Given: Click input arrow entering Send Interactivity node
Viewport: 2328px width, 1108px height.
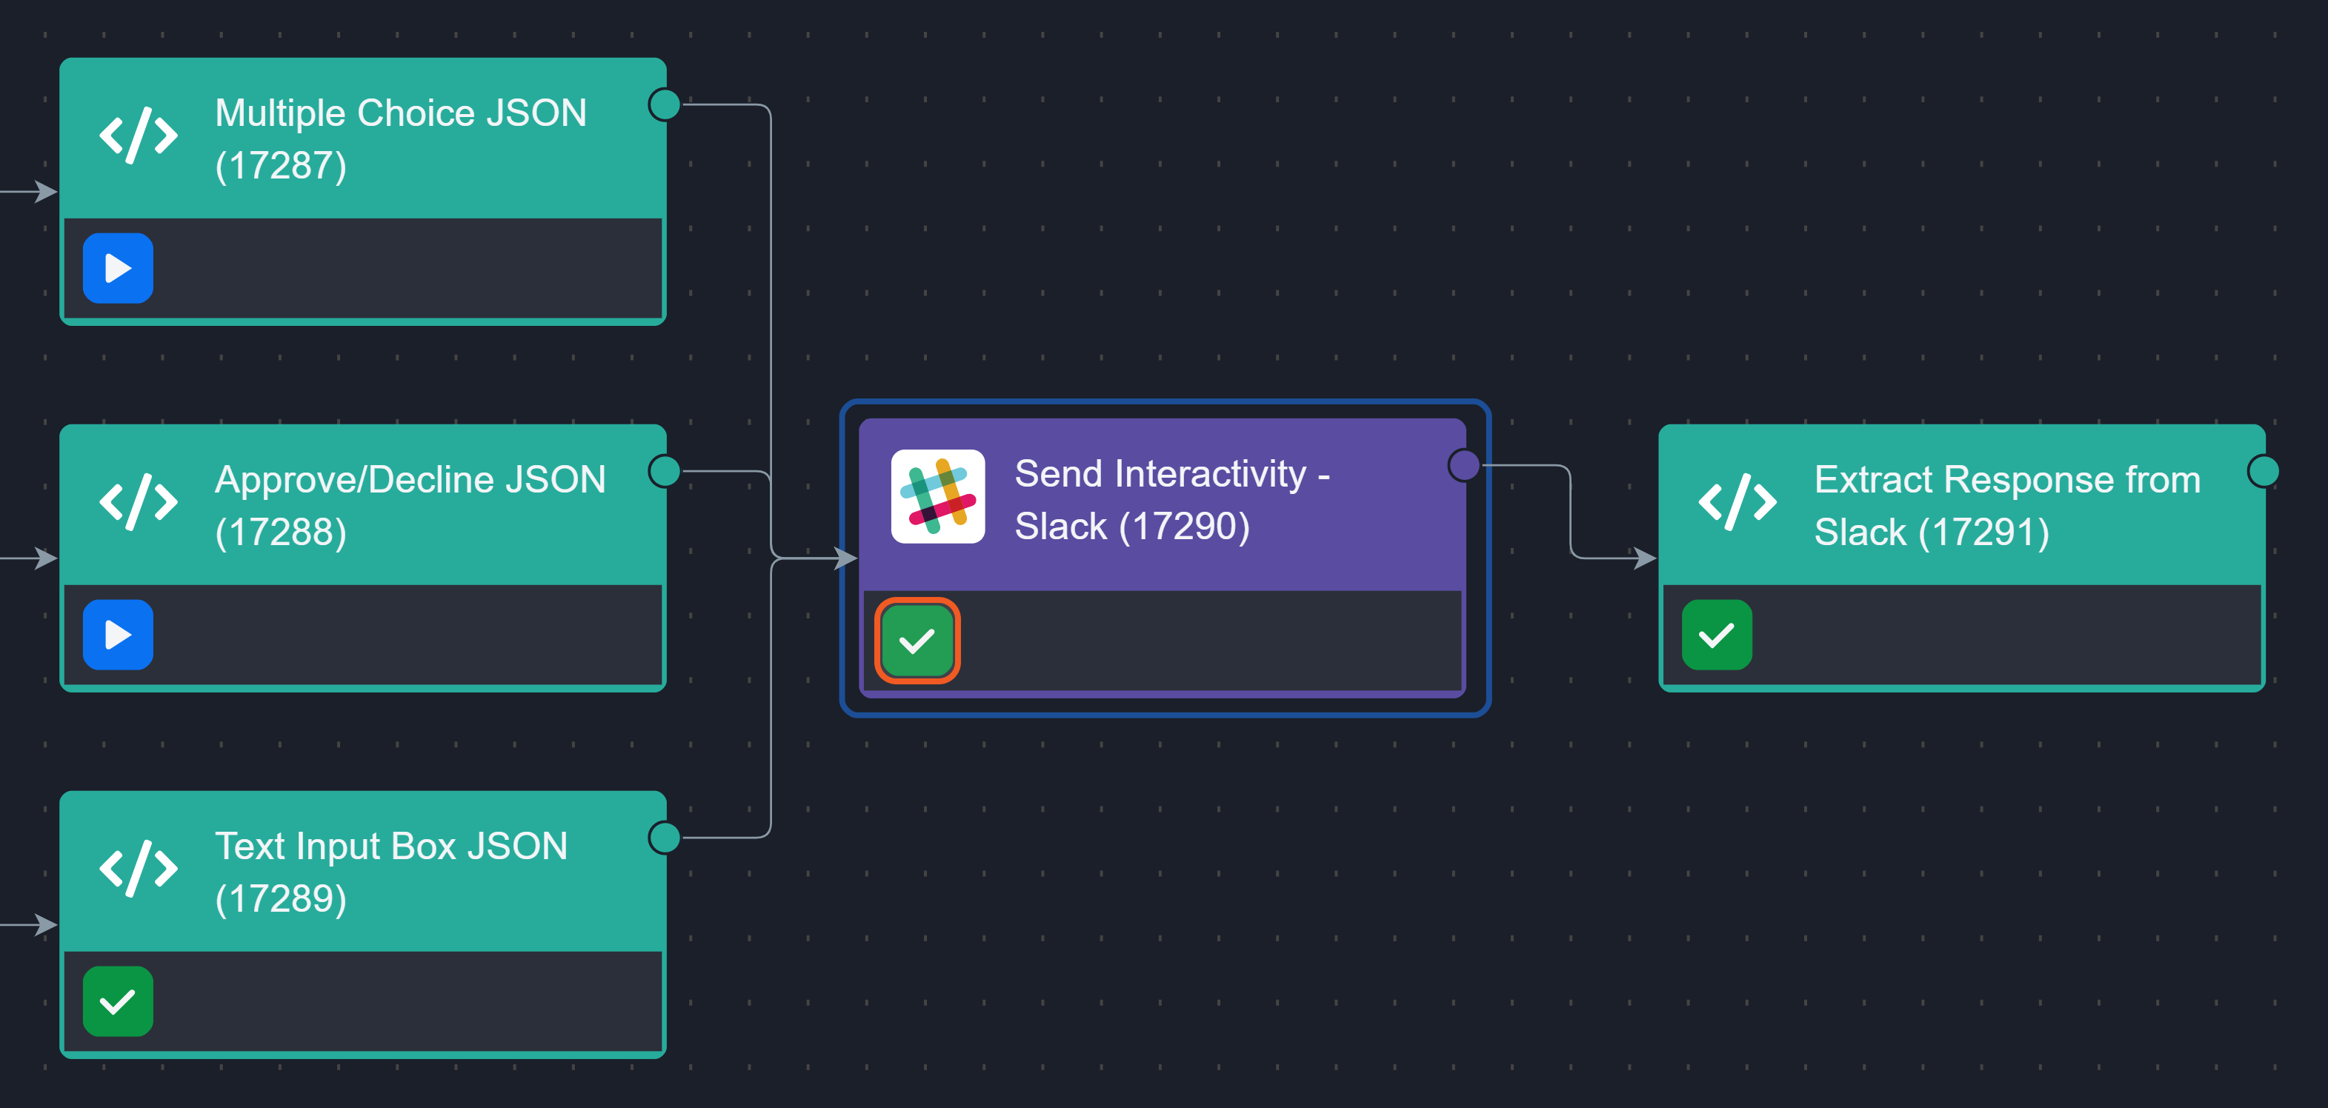Looking at the screenshot, I should pyautogui.click(x=845, y=559).
